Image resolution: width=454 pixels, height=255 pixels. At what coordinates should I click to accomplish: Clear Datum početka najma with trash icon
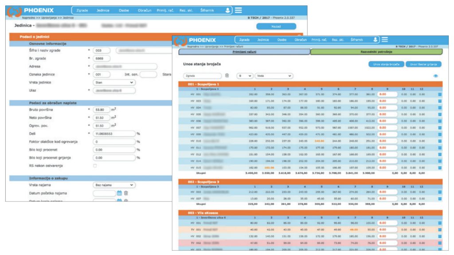[x=126, y=193]
